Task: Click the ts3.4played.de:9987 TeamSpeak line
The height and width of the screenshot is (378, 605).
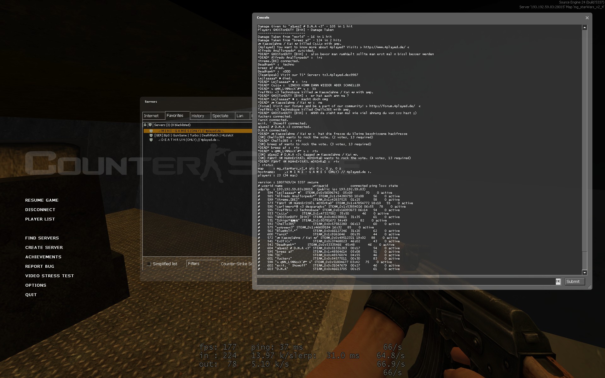Action: [308, 75]
